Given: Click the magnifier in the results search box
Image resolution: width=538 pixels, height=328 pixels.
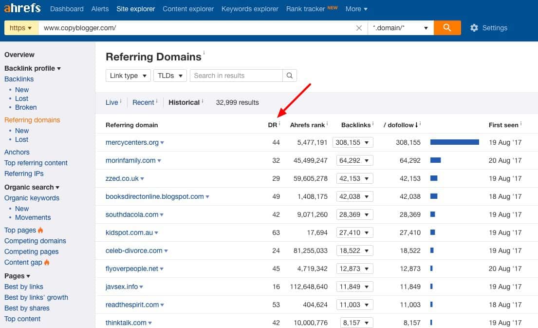Looking at the screenshot, I should [289, 76].
